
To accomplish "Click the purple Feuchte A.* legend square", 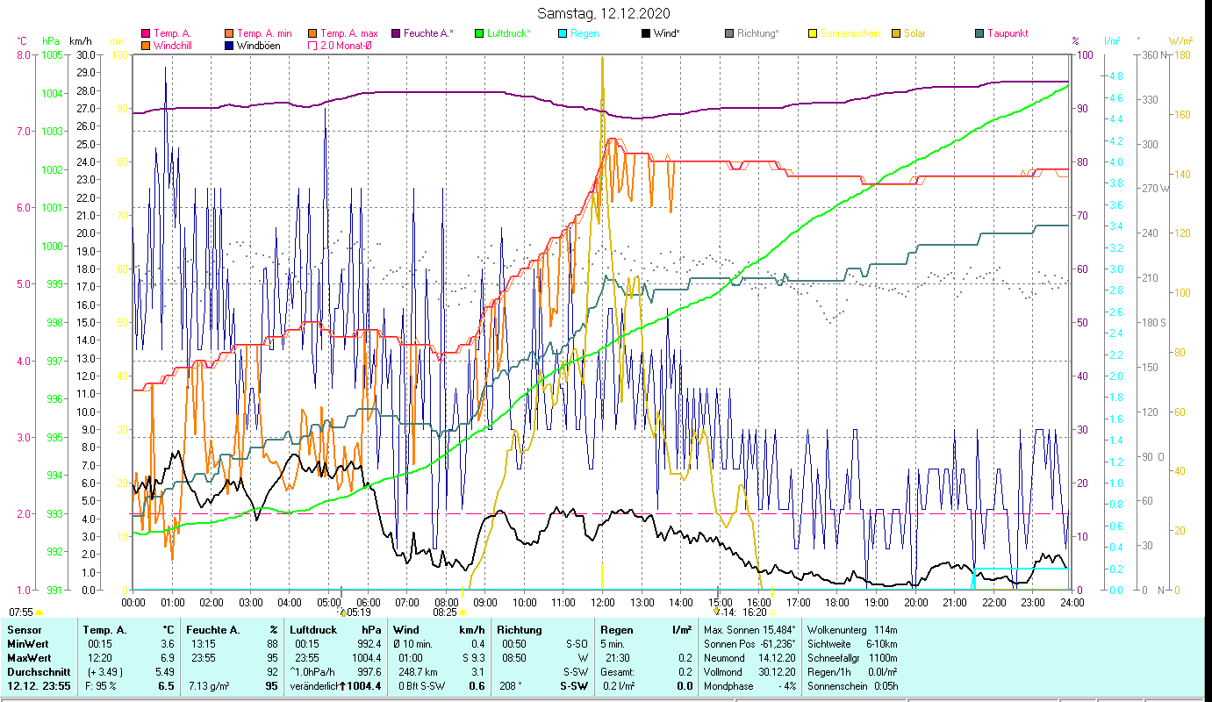I will (397, 33).
